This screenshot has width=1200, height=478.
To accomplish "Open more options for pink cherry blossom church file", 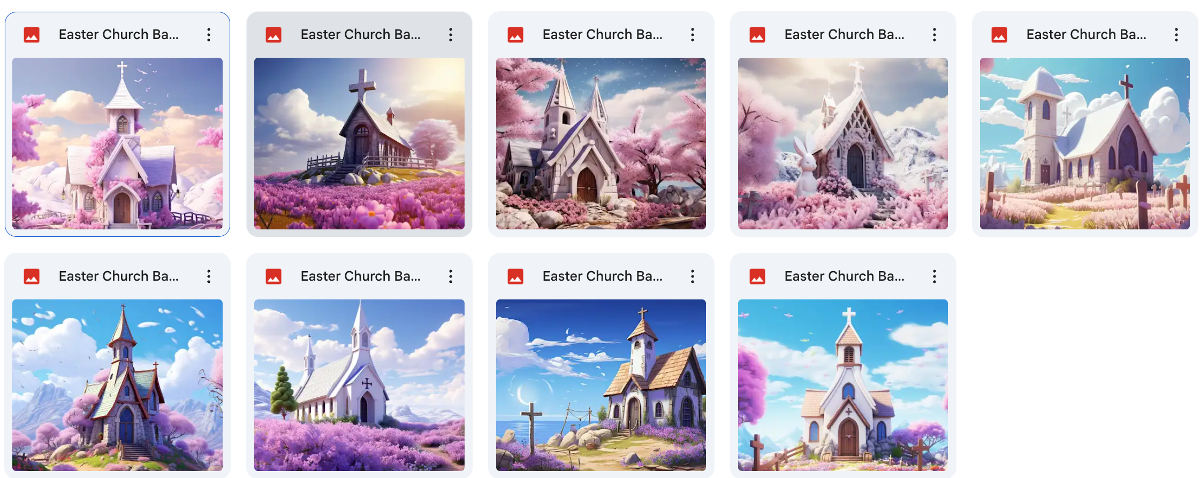I will (693, 35).
